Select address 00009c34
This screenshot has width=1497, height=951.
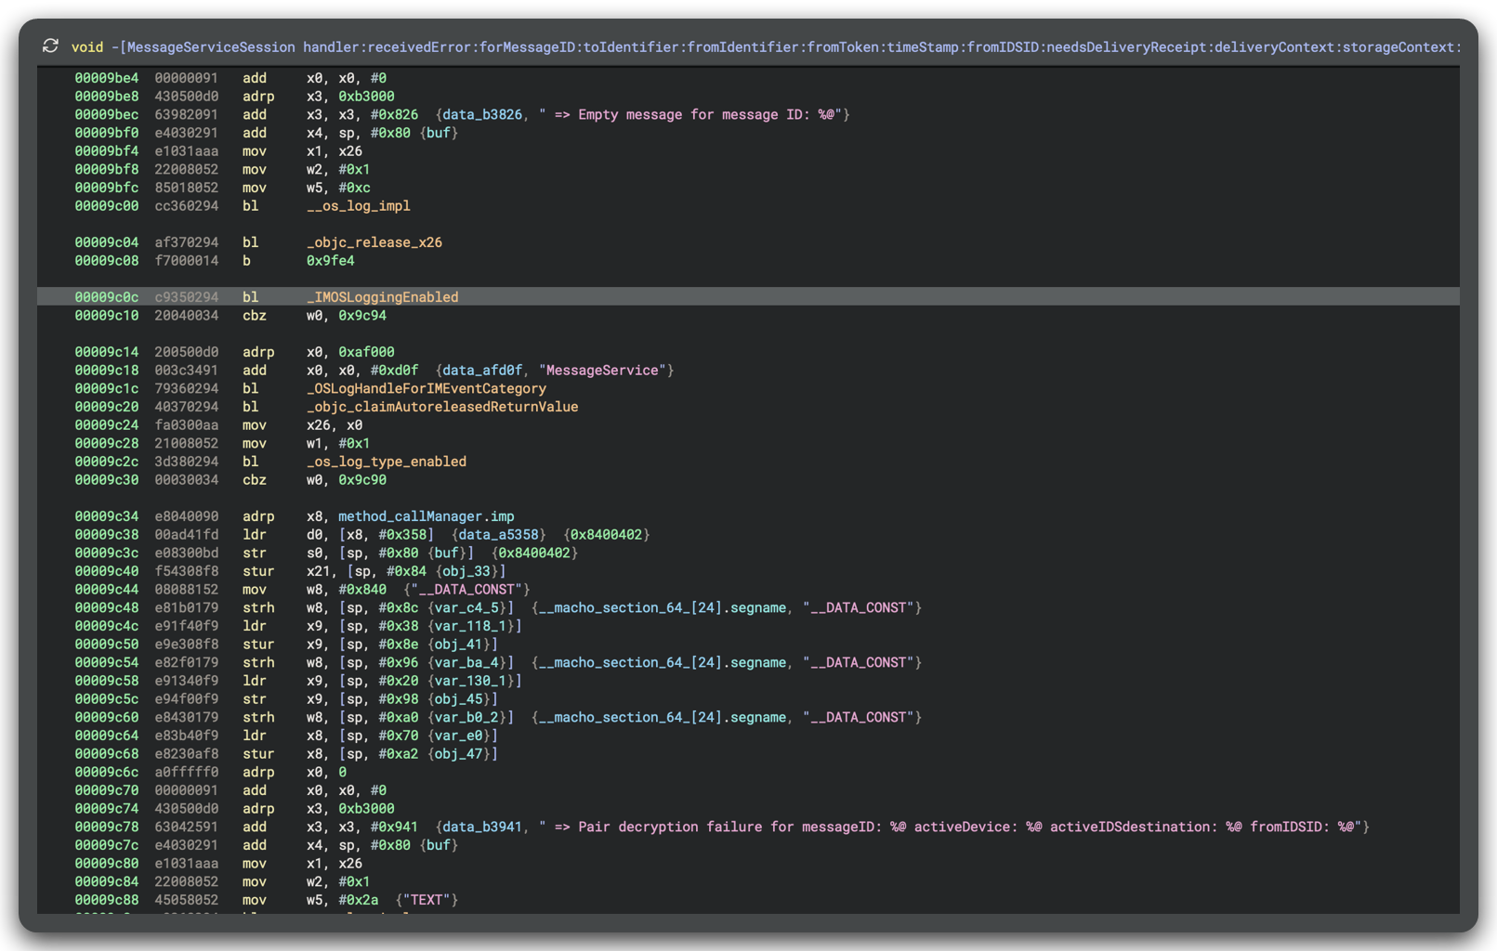107,516
